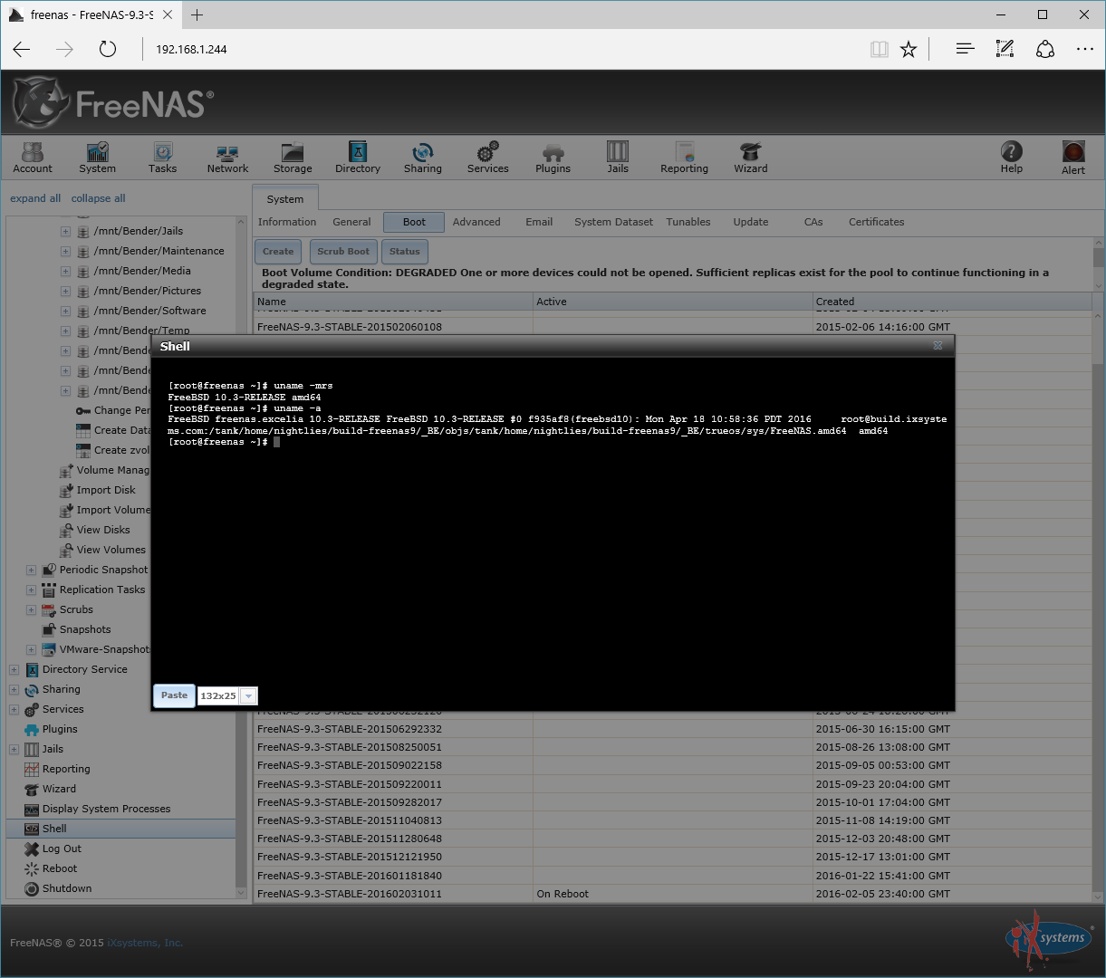Expand the /mnt/Bender/Media tree node
The image size is (1106, 978).
click(x=65, y=271)
